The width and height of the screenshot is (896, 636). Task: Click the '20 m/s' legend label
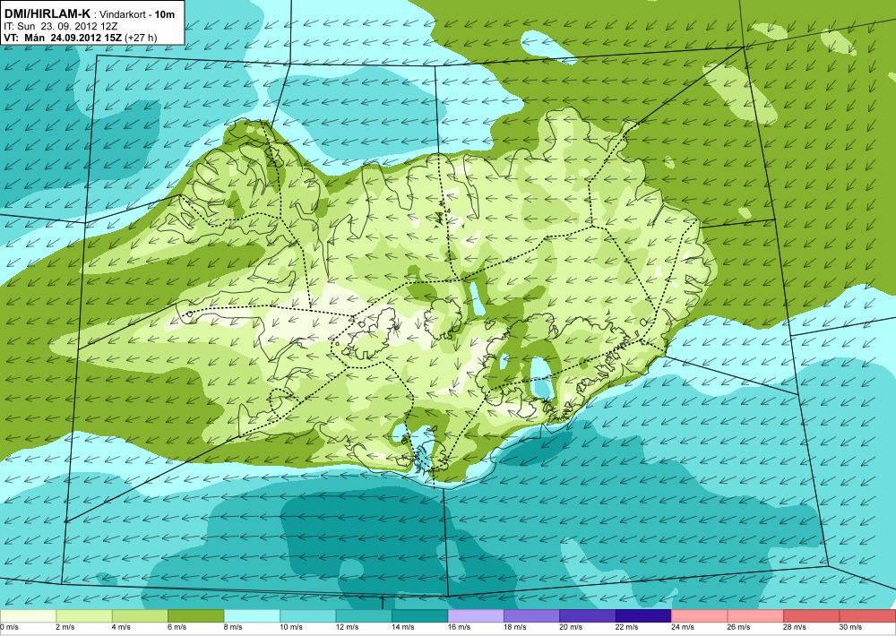572,627
